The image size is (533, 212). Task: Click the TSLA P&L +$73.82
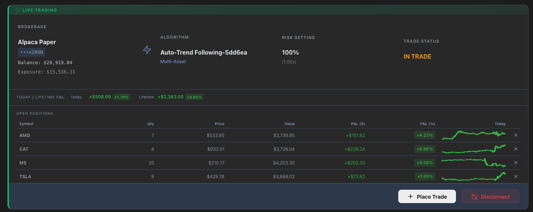(x=356, y=177)
